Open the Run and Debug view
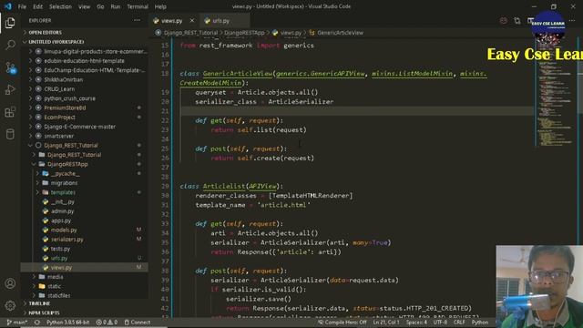 [x=10, y=89]
